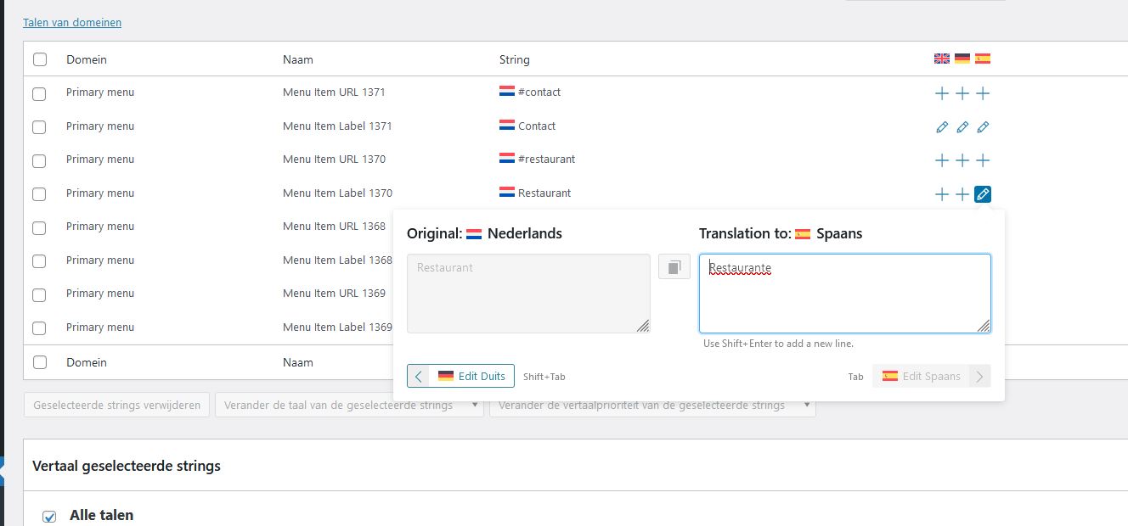
Task: Check the Menu Item URL 1371 row
Action: pyautogui.click(x=39, y=93)
